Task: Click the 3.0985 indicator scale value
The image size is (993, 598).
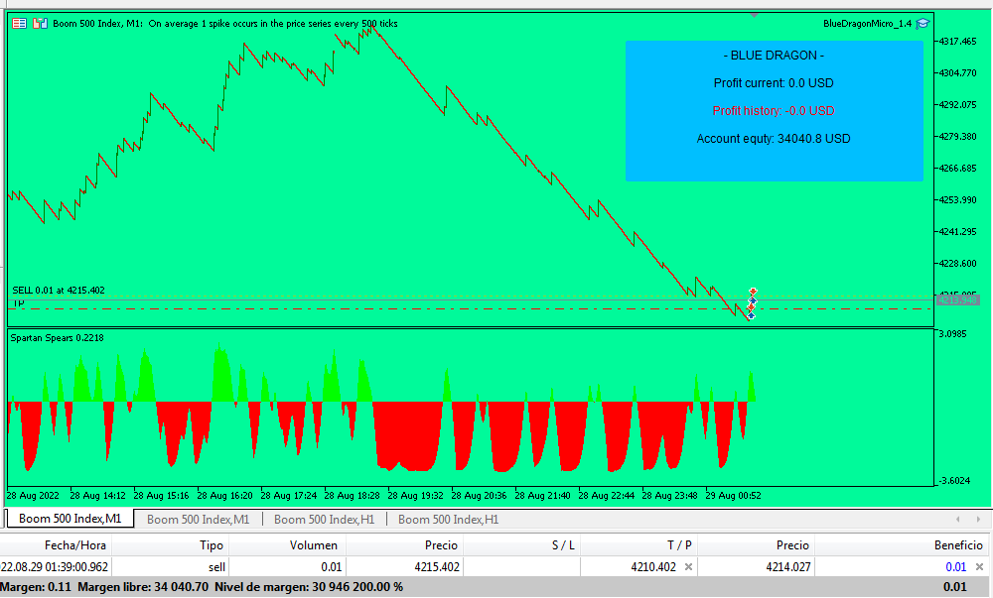Action: (x=952, y=334)
